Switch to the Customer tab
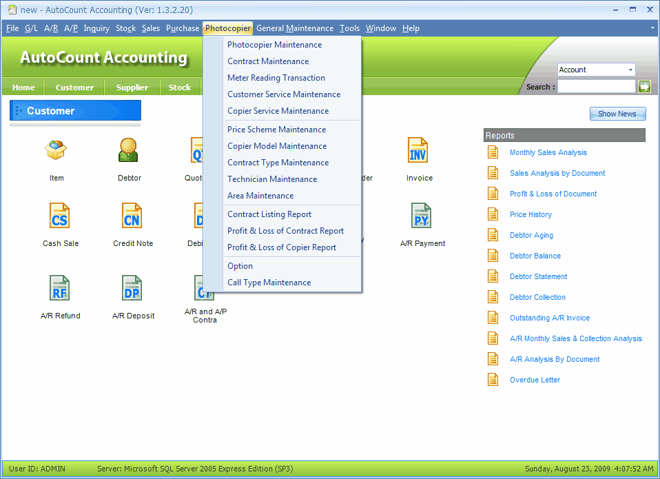The image size is (660, 479). point(74,88)
